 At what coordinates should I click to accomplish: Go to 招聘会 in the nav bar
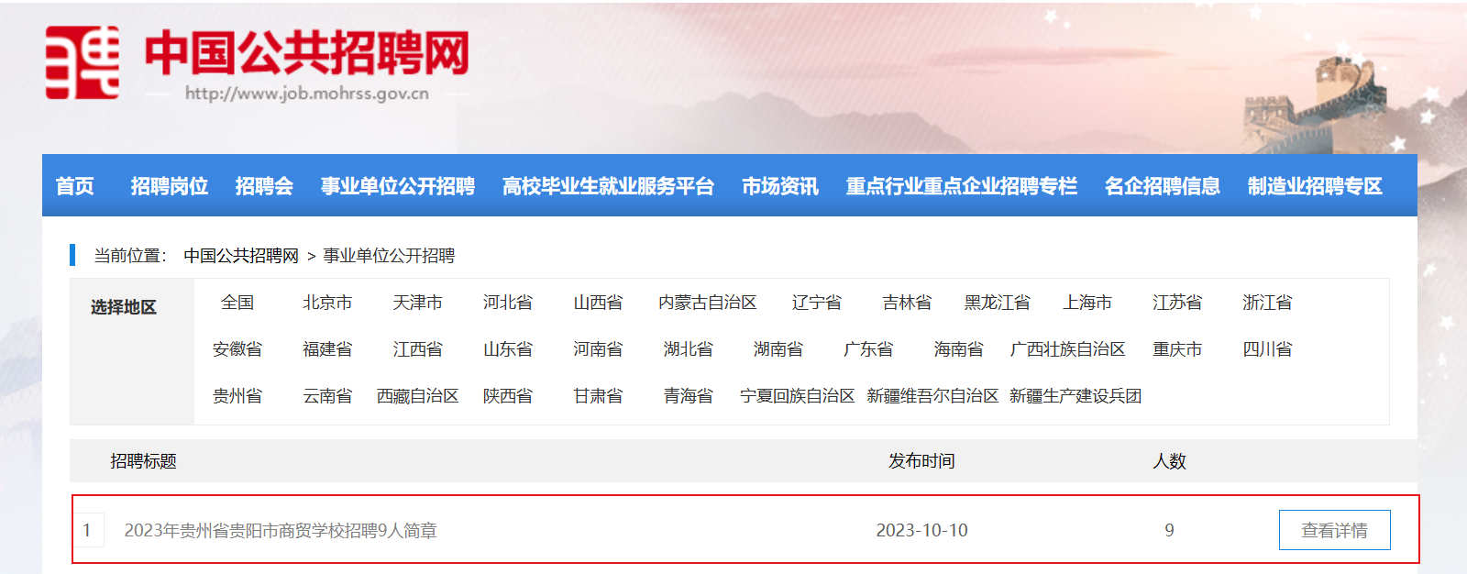pos(264,186)
